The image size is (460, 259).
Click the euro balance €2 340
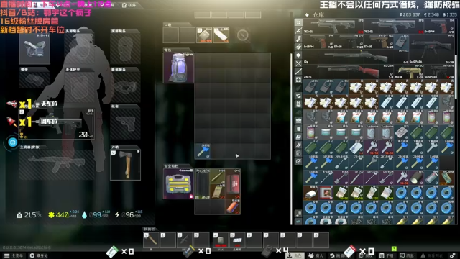point(431,14)
